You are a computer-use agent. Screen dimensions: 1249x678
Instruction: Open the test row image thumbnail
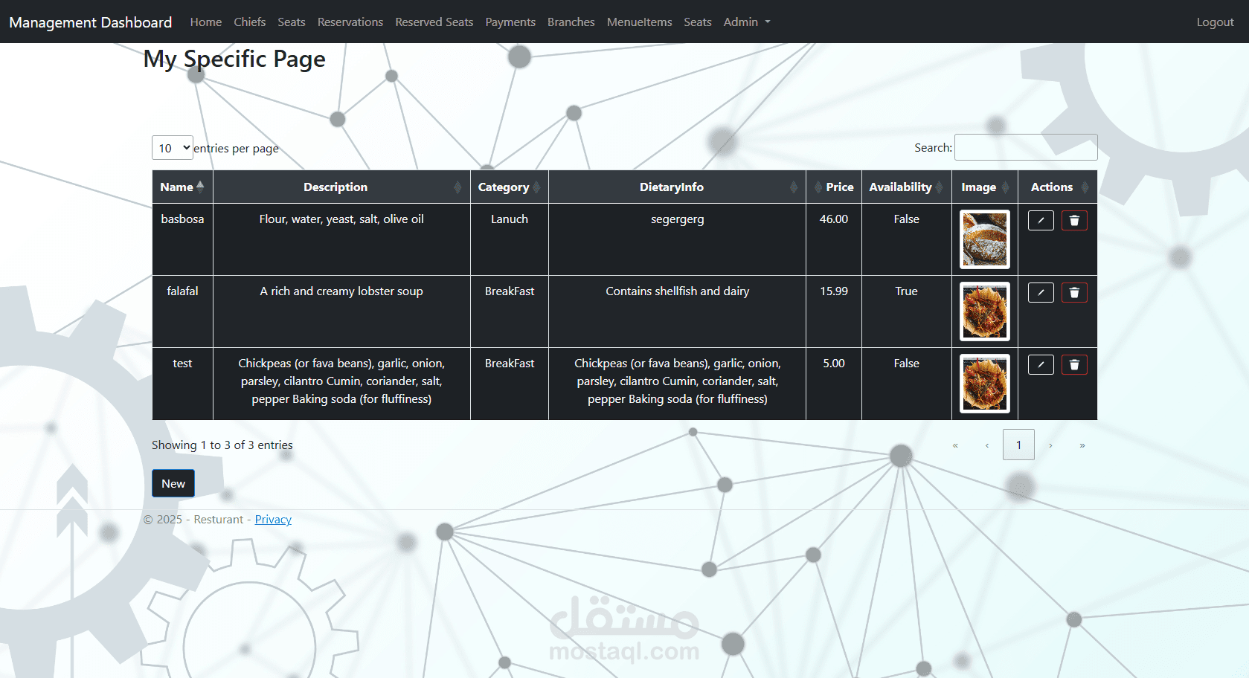pyautogui.click(x=985, y=384)
